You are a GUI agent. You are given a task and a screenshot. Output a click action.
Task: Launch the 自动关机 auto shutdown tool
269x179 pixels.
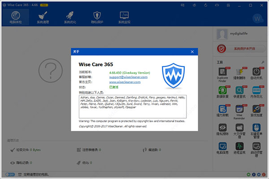(256, 73)
